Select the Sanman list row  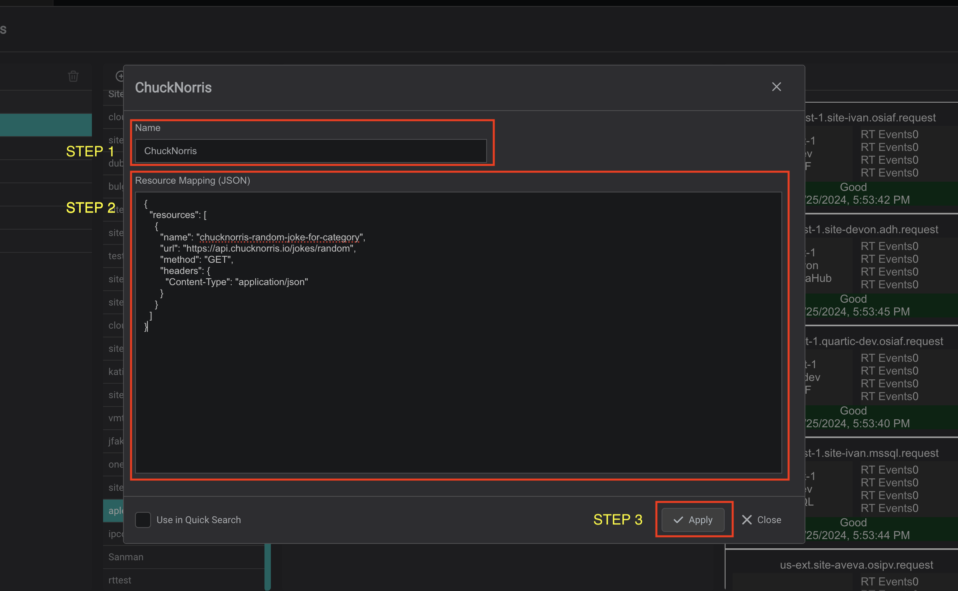click(x=184, y=557)
